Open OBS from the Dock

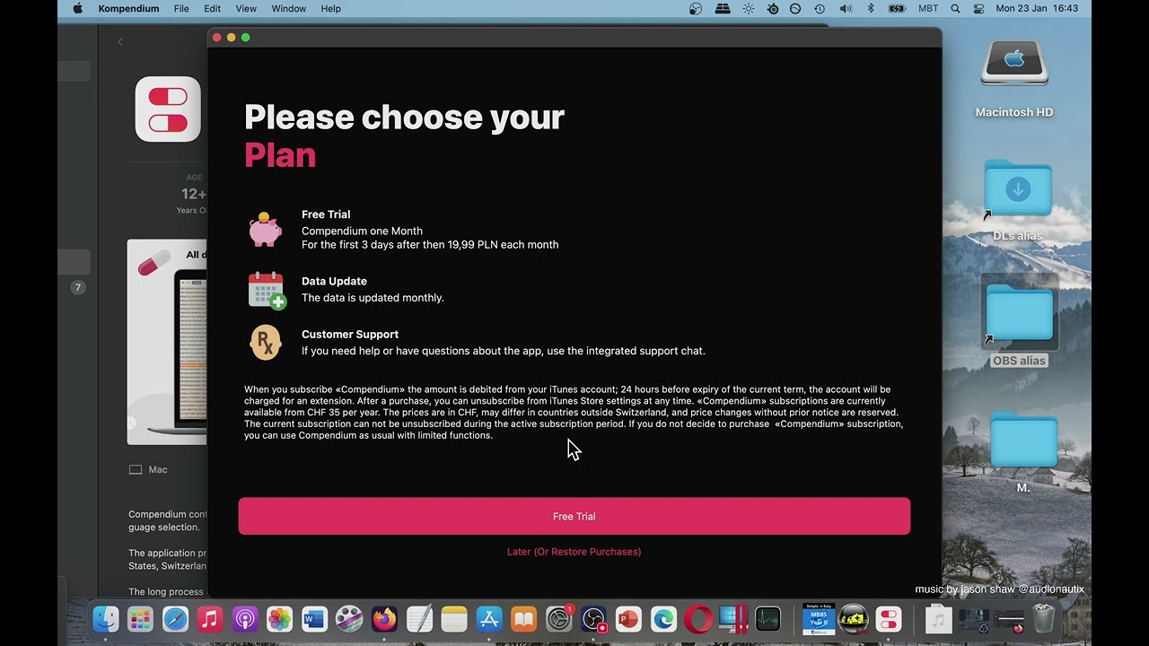pos(594,619)
